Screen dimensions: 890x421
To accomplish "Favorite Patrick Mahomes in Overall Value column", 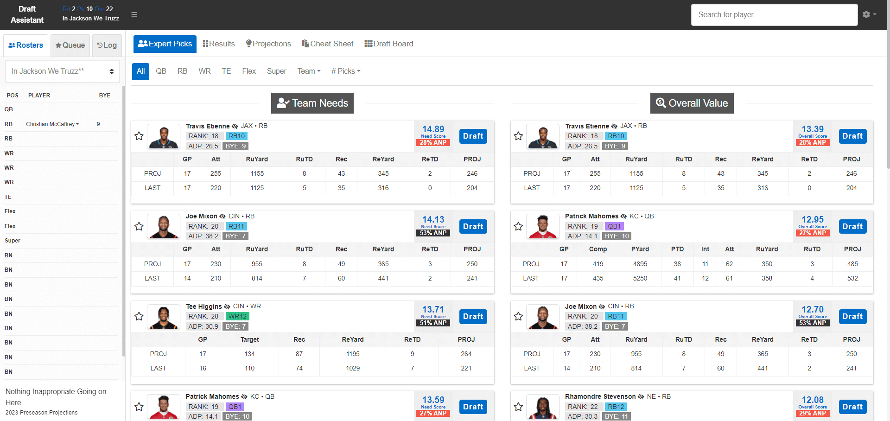I will click(x=518, y=226).
